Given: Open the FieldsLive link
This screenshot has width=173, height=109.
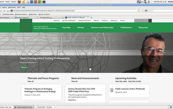Looking at the screenshot, I should click(105, 21).
